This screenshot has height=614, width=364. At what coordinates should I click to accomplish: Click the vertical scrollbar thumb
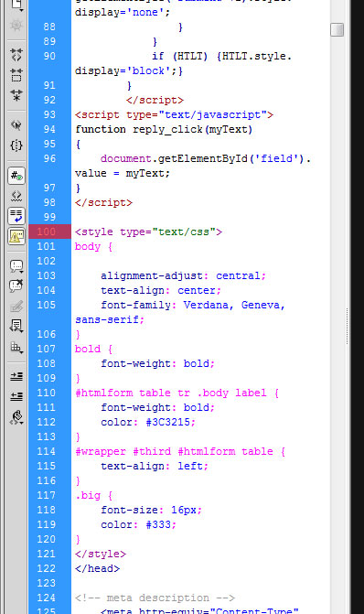point(337,29)
